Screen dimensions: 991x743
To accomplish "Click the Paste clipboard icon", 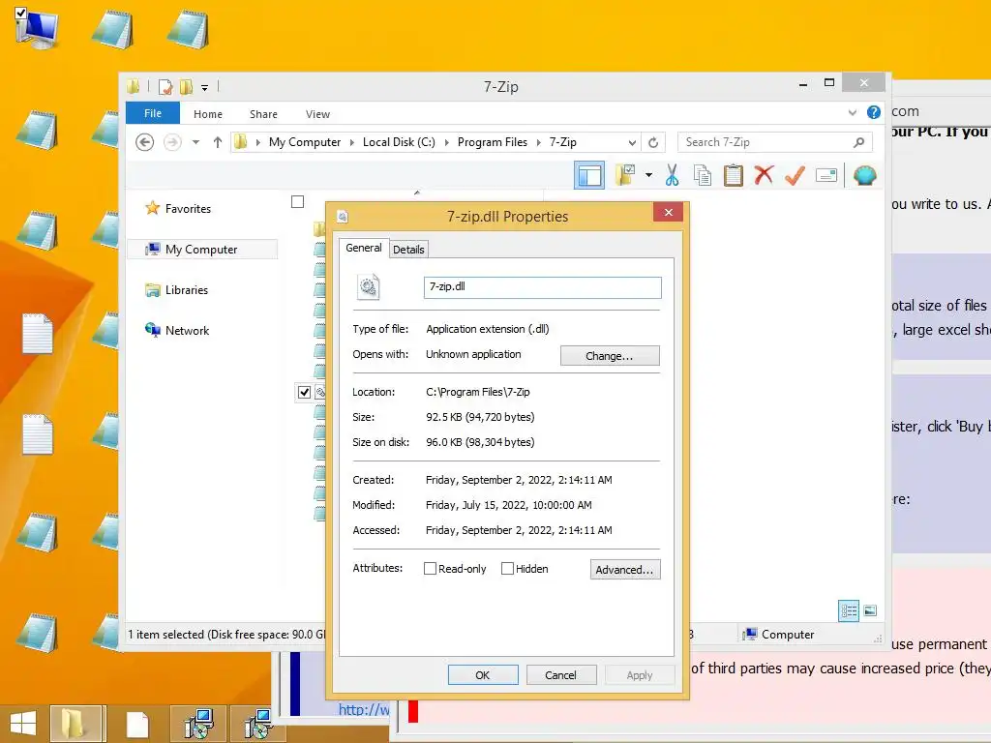I will click(x=734, y=175).
